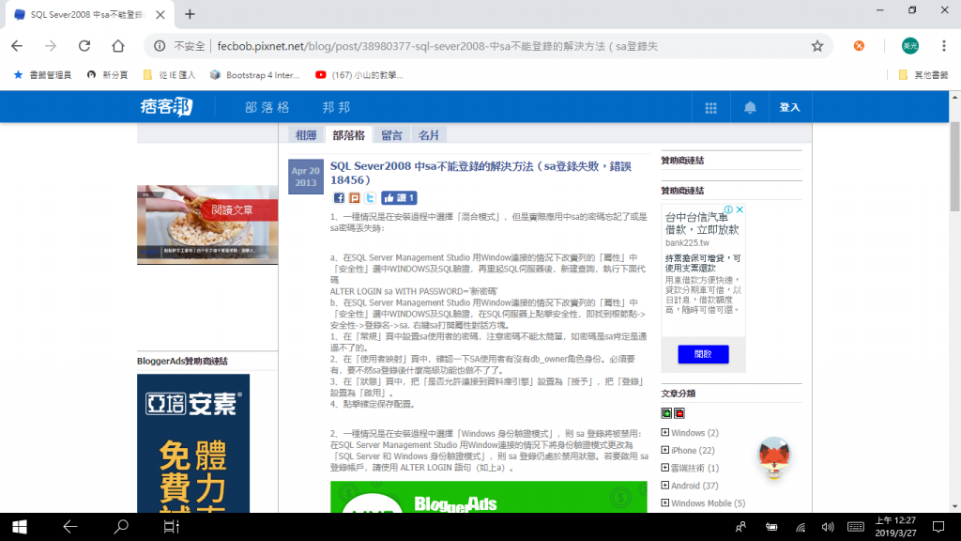This screenshot has width=961, height=541.
Task: Open the YouTube 小山的教學 bookmark
Action: point(359,75)
